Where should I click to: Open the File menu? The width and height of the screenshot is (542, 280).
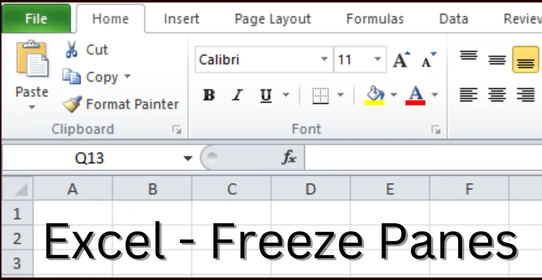[x=36, y=19]
